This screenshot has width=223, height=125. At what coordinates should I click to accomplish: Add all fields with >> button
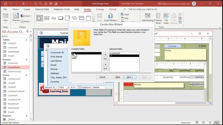tap(105, 59)
